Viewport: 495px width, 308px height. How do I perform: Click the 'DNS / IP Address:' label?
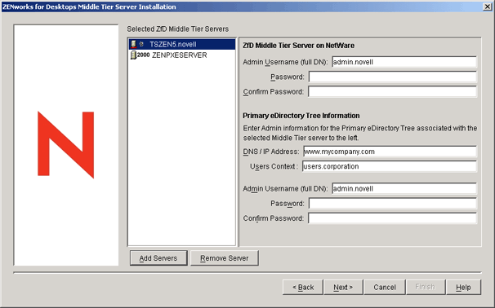click(271, 152)
